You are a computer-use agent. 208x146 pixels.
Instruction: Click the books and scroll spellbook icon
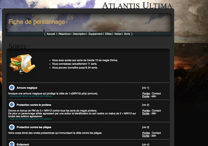tap(22, 64)
